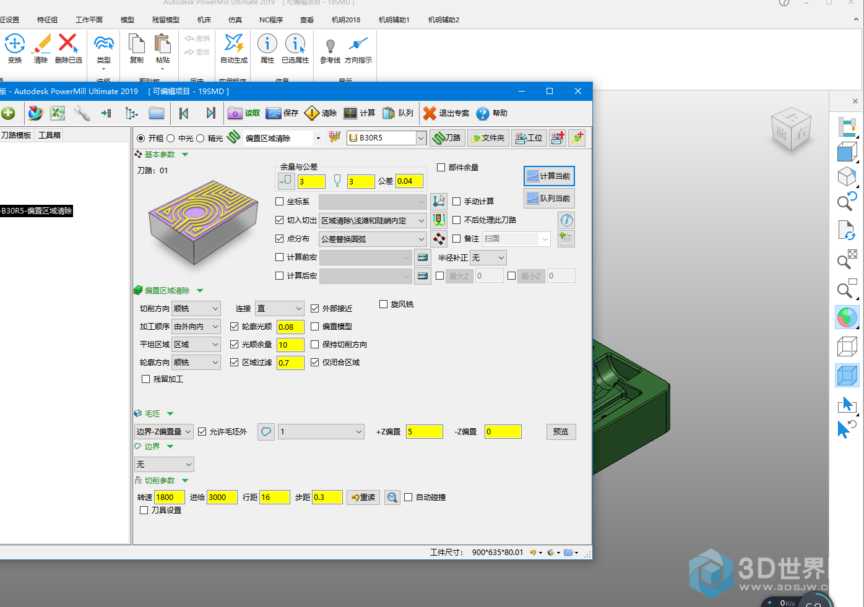
Task: Click the shaded sphere render icon in right toolbar
Action: pyautogui.click(x=847, y=318)
